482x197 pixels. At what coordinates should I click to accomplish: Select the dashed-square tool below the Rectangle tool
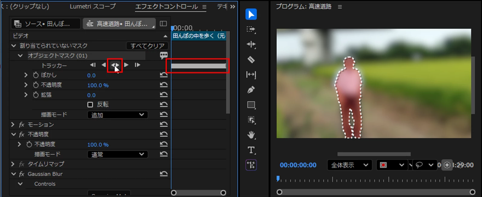pos(251,120)
